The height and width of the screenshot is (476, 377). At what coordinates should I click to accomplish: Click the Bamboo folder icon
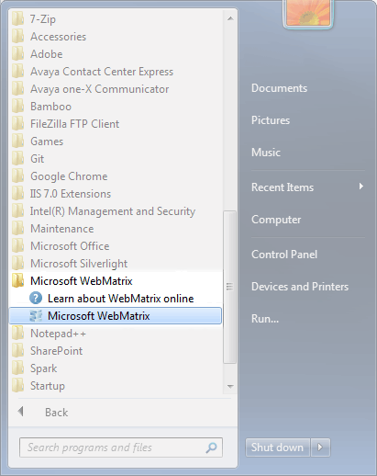point(17,107)
